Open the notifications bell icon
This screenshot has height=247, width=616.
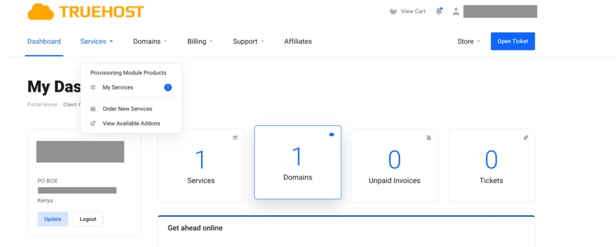[x=439, y=11]
